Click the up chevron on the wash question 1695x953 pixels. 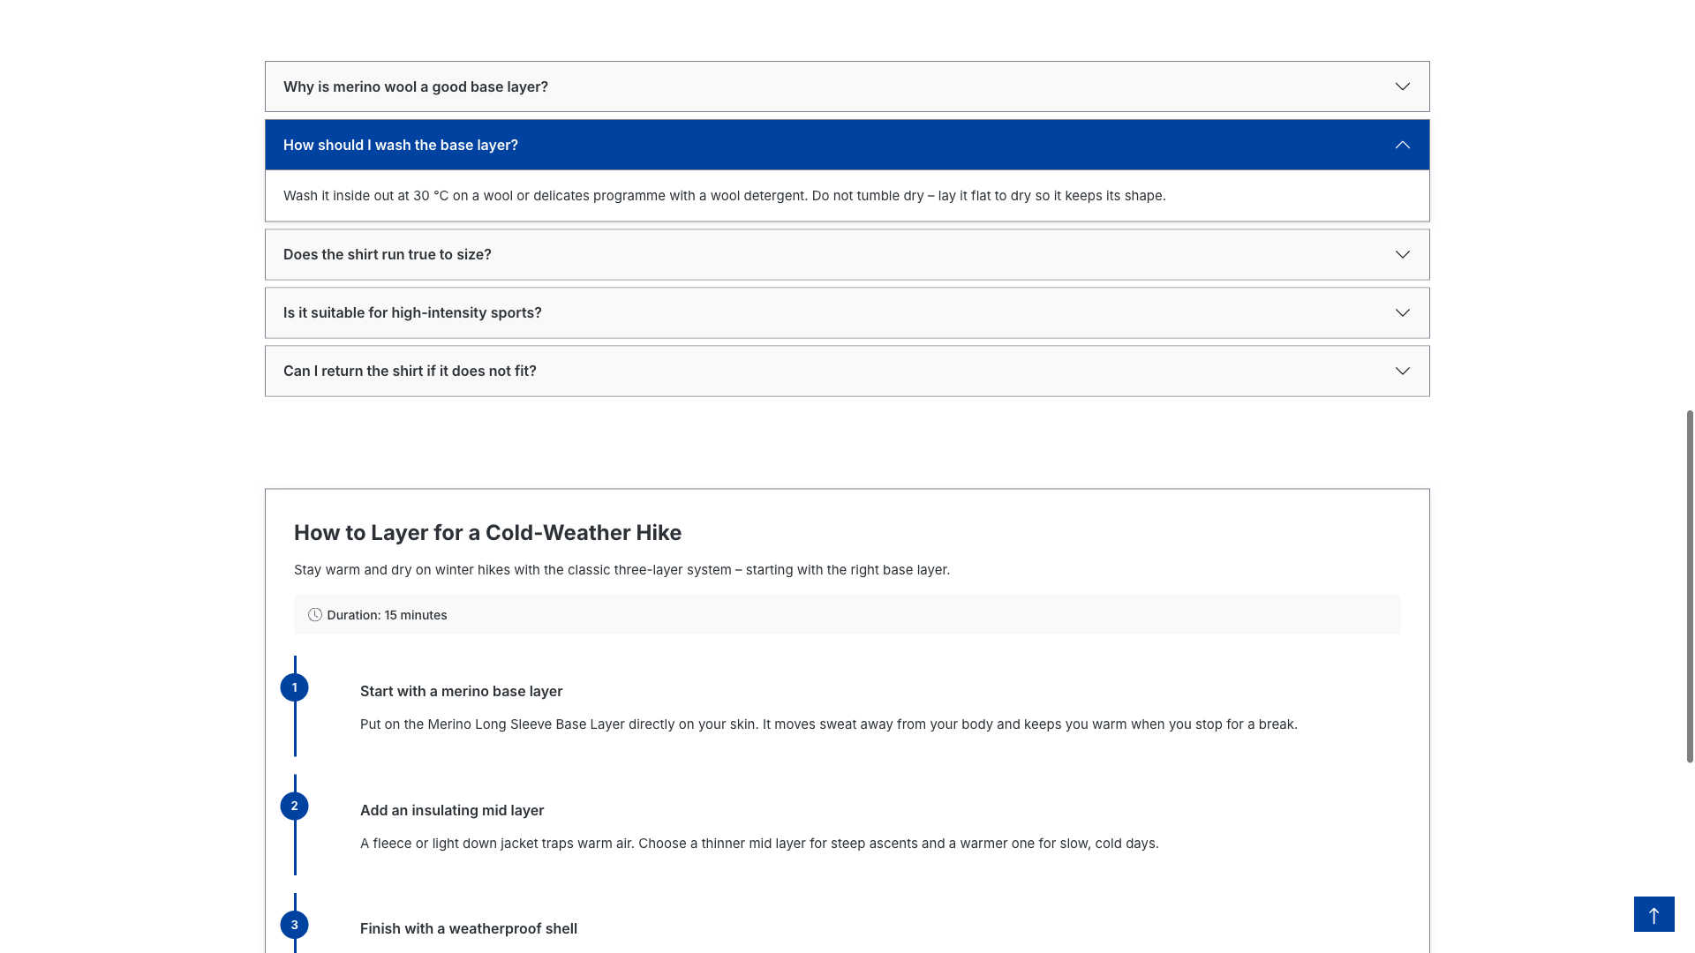[x=1403, y=145]
